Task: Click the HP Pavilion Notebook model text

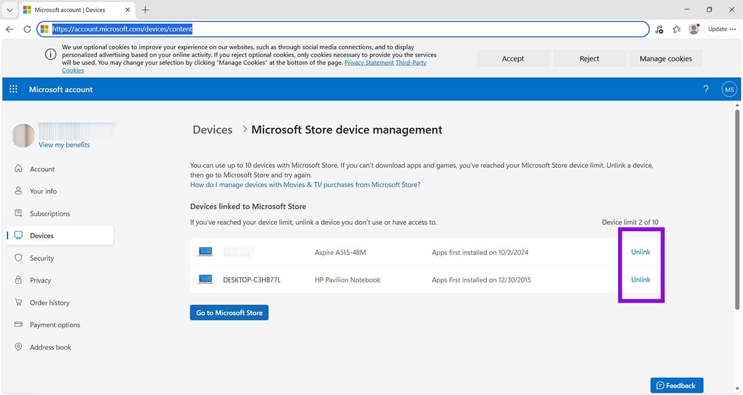Action: coord(348,280)
